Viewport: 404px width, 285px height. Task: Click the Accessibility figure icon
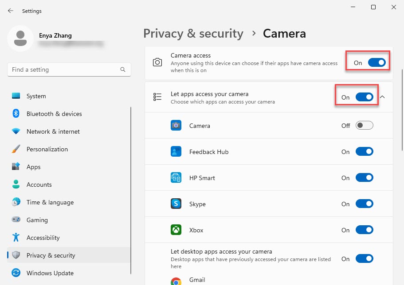[x=16, y=238]
